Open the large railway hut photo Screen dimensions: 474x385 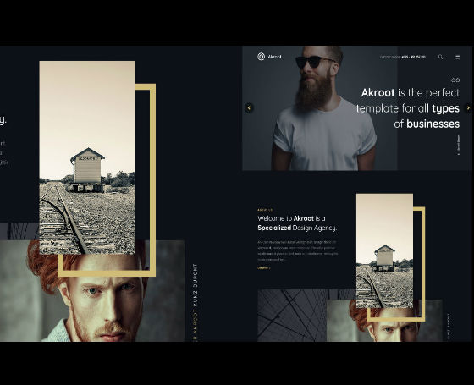click(x=87, y=157)
